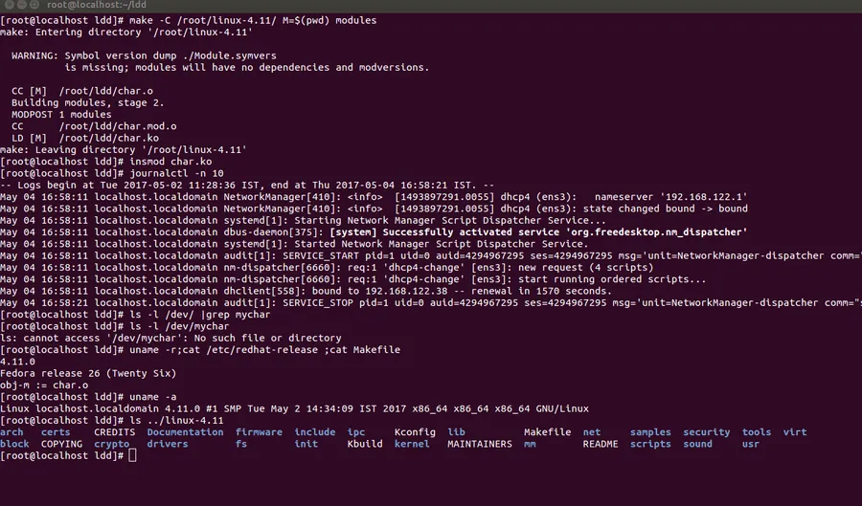The width and height of the screenshot is (862, 506).
Task: Click the Documentation directory in ls output
Action: click(x=185, y=432)
